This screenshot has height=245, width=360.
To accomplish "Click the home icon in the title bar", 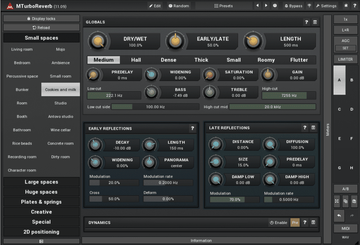I will click(x=346, y=5).
